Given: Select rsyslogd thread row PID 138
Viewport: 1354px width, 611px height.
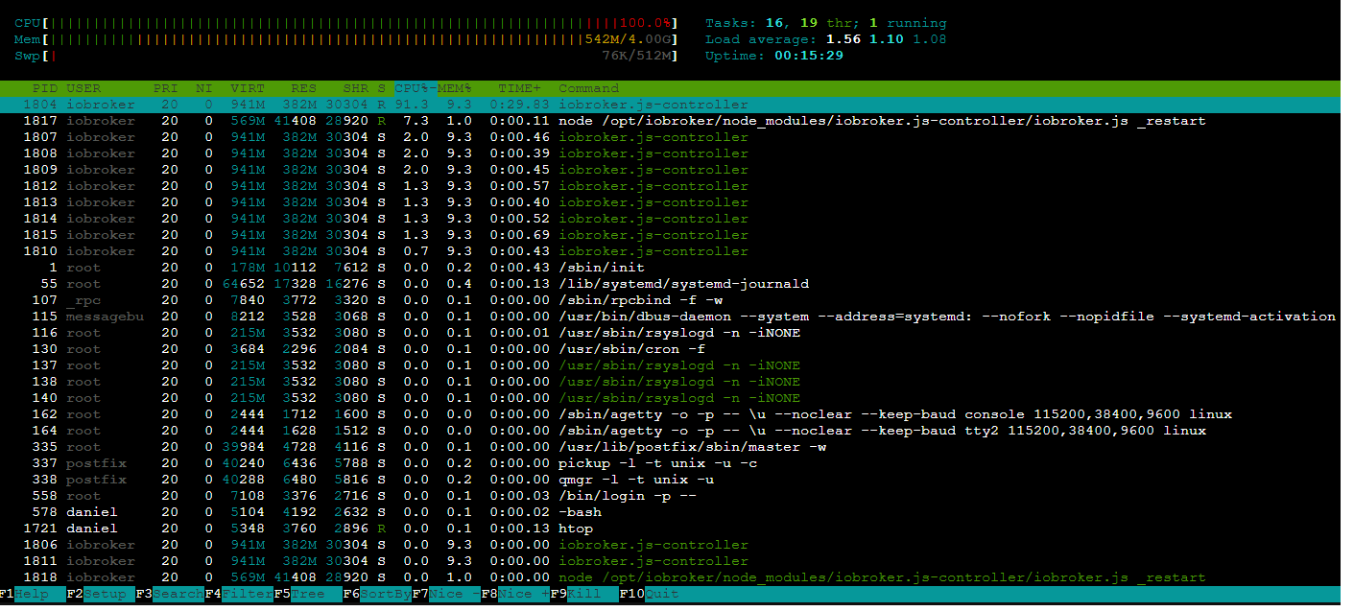Looking at the screenshot, I should tap(670, 382).
